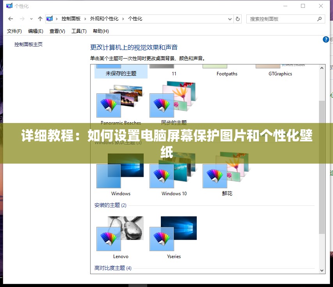Open 控制面板 breadcrumb

(x=71, y=19)
